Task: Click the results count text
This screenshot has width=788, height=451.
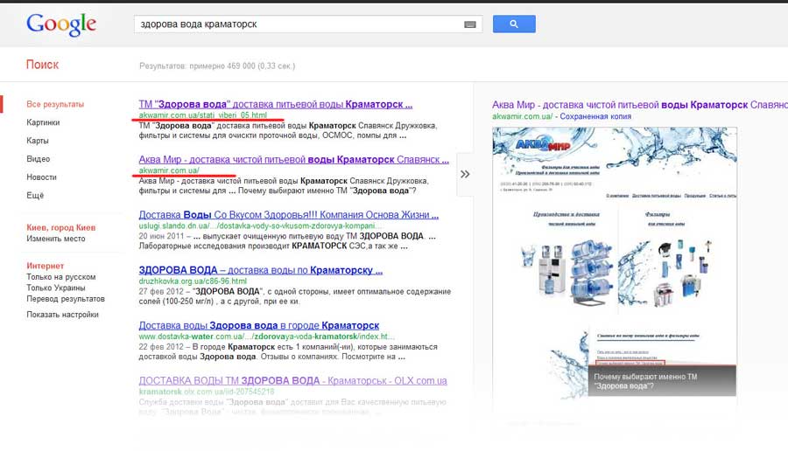Action: click(x=217, y=66)
